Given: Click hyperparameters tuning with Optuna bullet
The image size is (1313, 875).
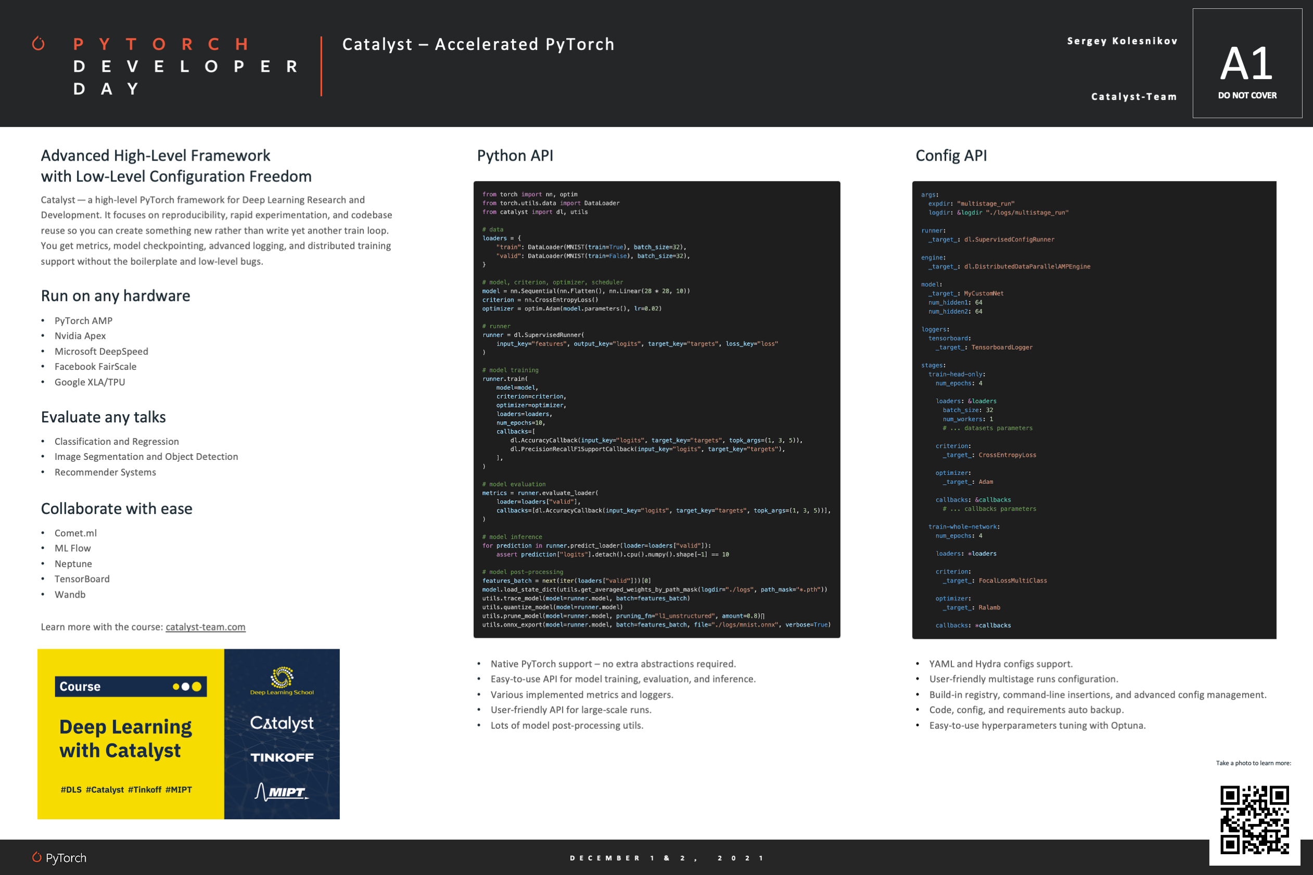Looking at the screenshot, I should click(x=1037, y=726).
